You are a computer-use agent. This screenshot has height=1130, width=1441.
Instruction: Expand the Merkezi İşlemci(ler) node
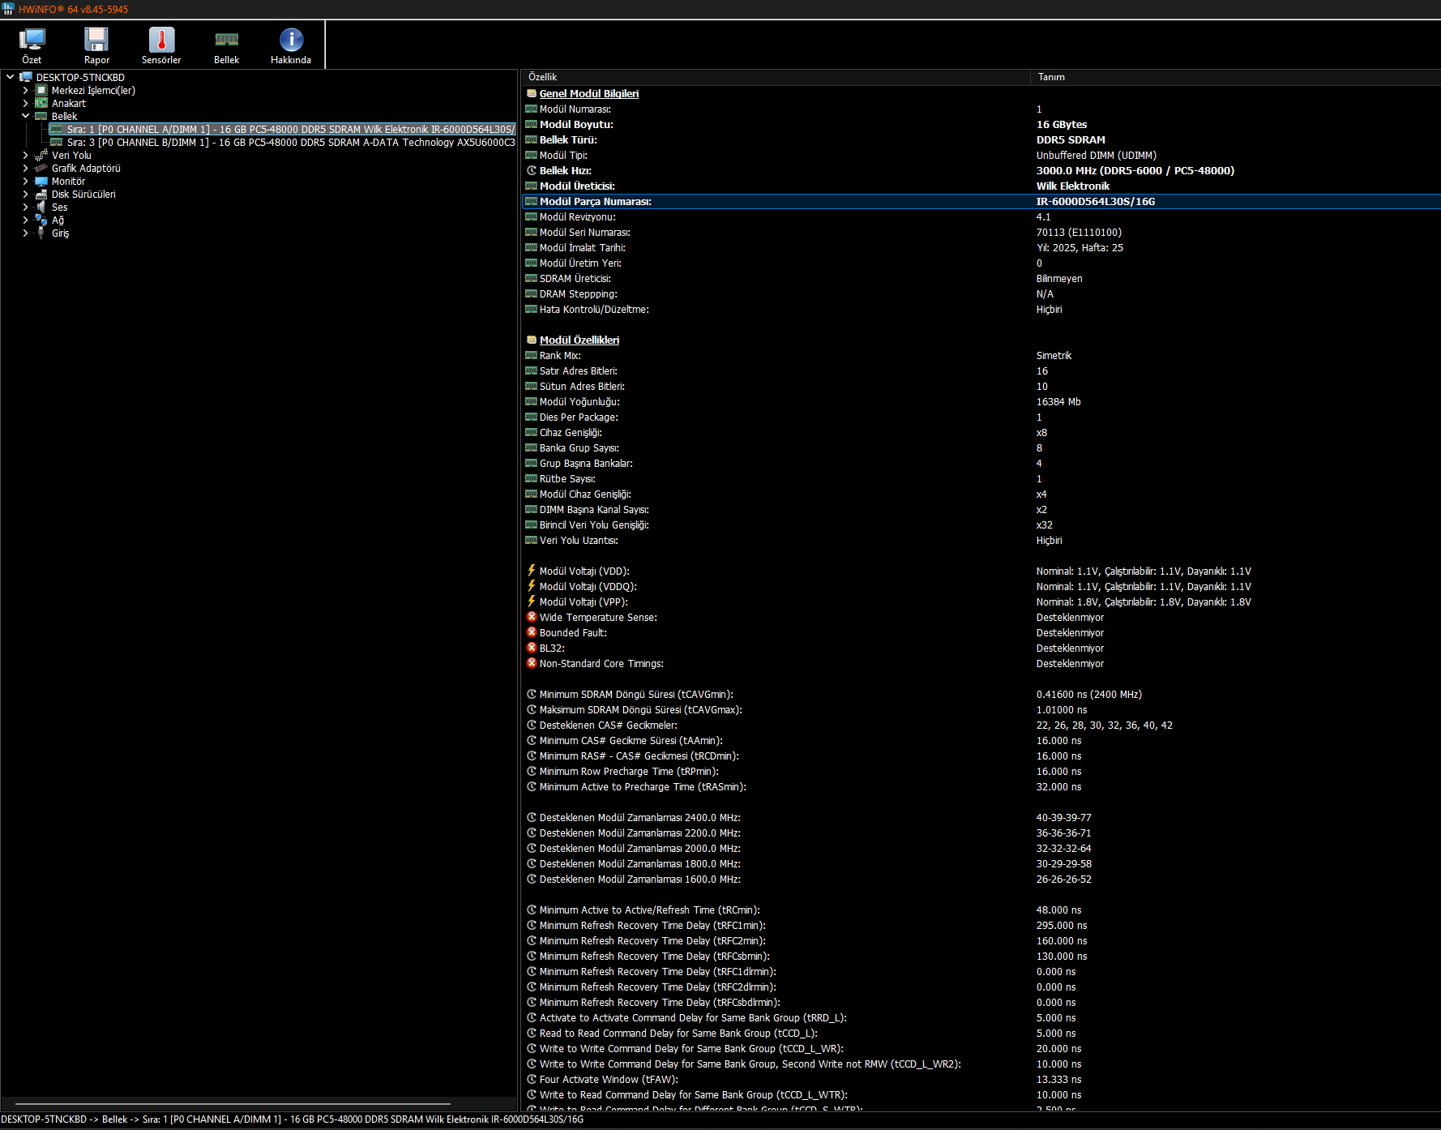click(x=25, y=90)
